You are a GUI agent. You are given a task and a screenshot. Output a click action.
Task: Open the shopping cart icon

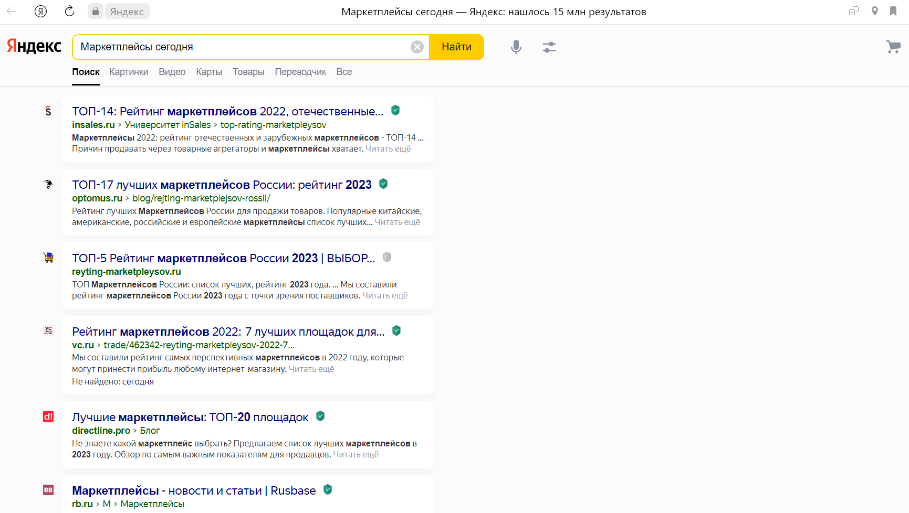893,47
